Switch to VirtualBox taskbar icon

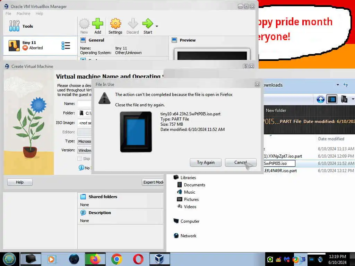159,259
